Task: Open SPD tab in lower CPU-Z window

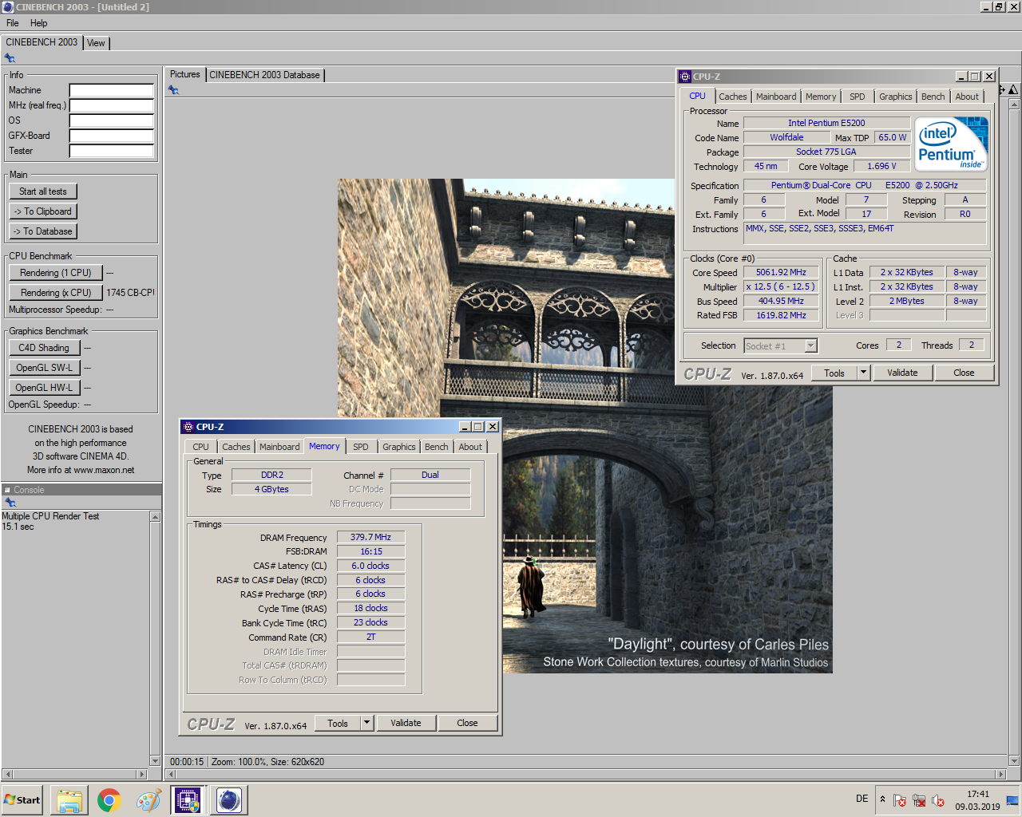Action: click(x=361, y=447)
